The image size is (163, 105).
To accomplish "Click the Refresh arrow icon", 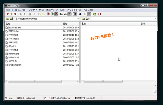I will [80, 14].
